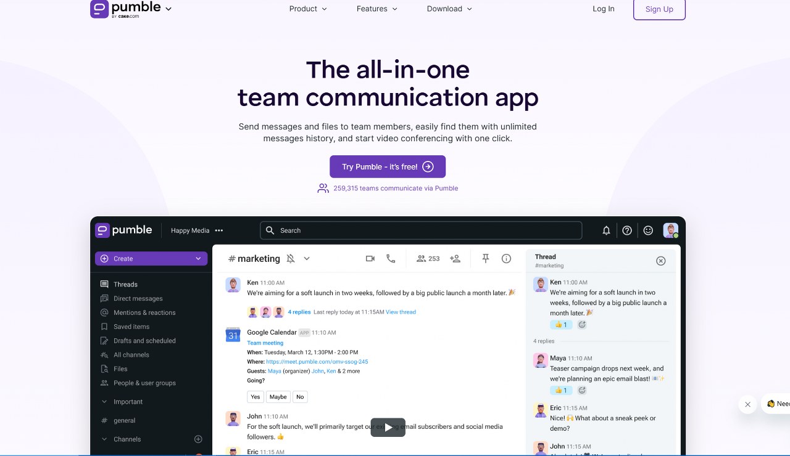
Task: Open the Team meeting link
Action: tap(265, 343)
